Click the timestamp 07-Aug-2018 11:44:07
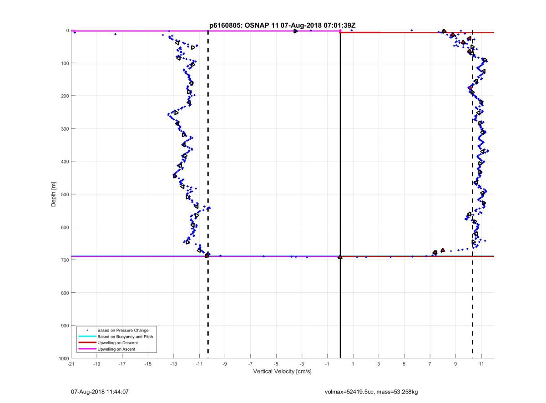Screen dimensions: 546x403 pyautogui.click(x=99, y=392)
